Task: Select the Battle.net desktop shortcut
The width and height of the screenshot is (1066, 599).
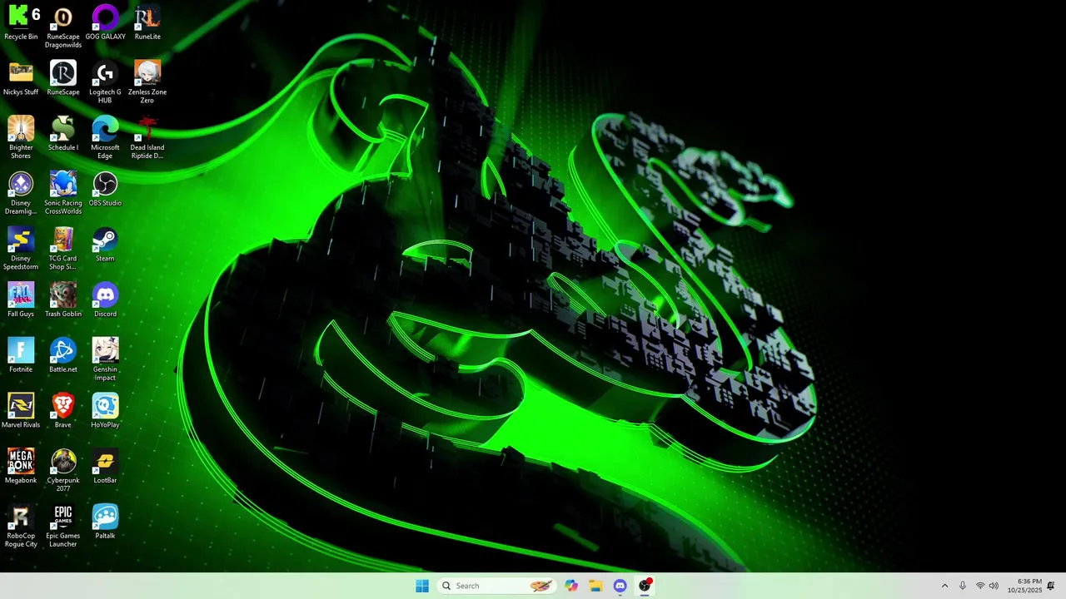Action: [63, 355]
